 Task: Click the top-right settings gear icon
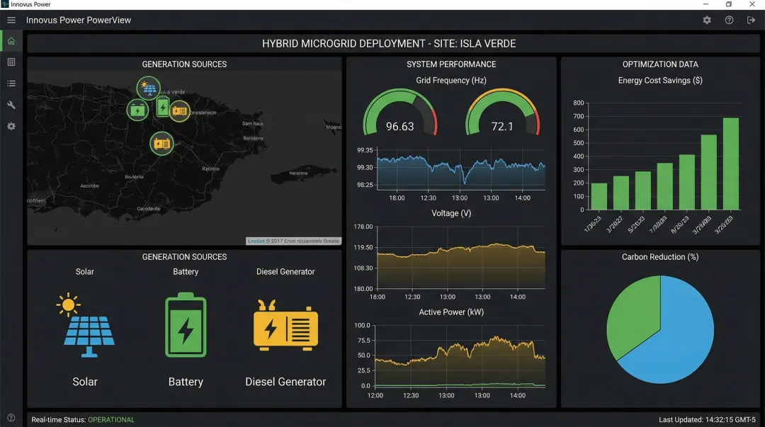click(707, 20)
